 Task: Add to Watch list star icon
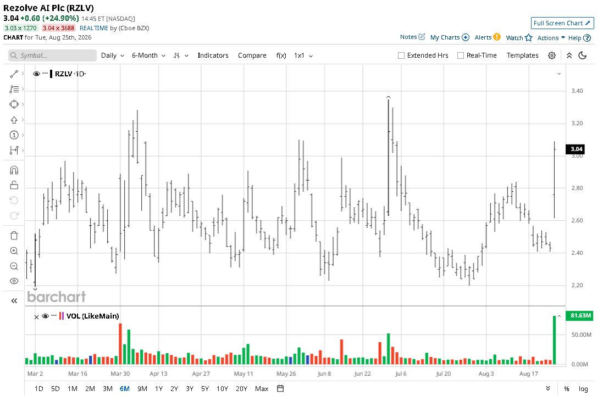click(x=529, y=37)
